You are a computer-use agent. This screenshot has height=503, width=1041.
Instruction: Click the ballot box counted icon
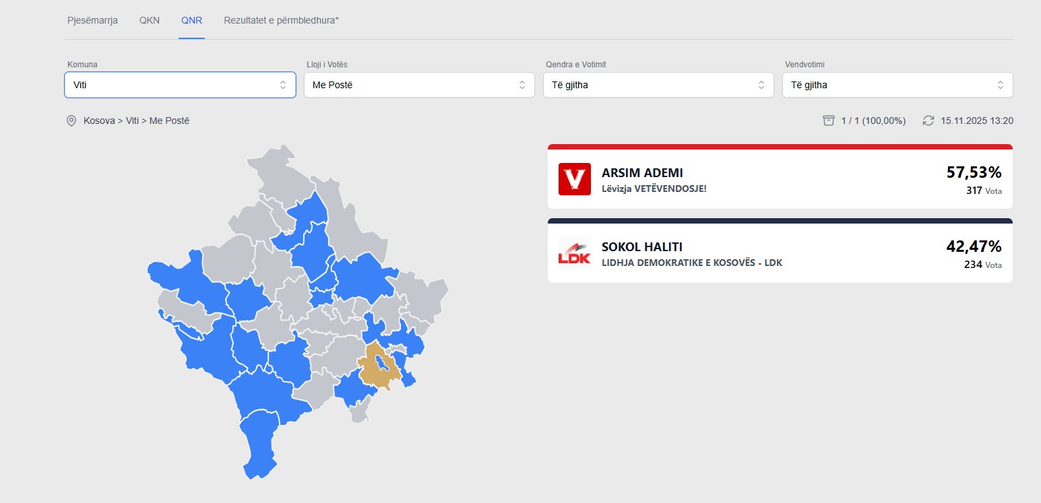click(829, 121)
